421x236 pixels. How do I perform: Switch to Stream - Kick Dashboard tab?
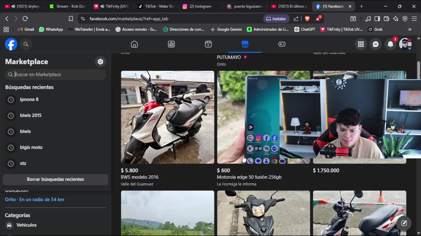pos(67,6)
